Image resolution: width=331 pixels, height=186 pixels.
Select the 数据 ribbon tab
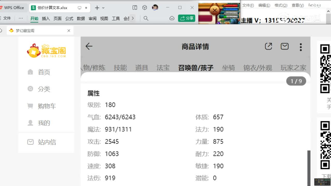click(81, 18)
